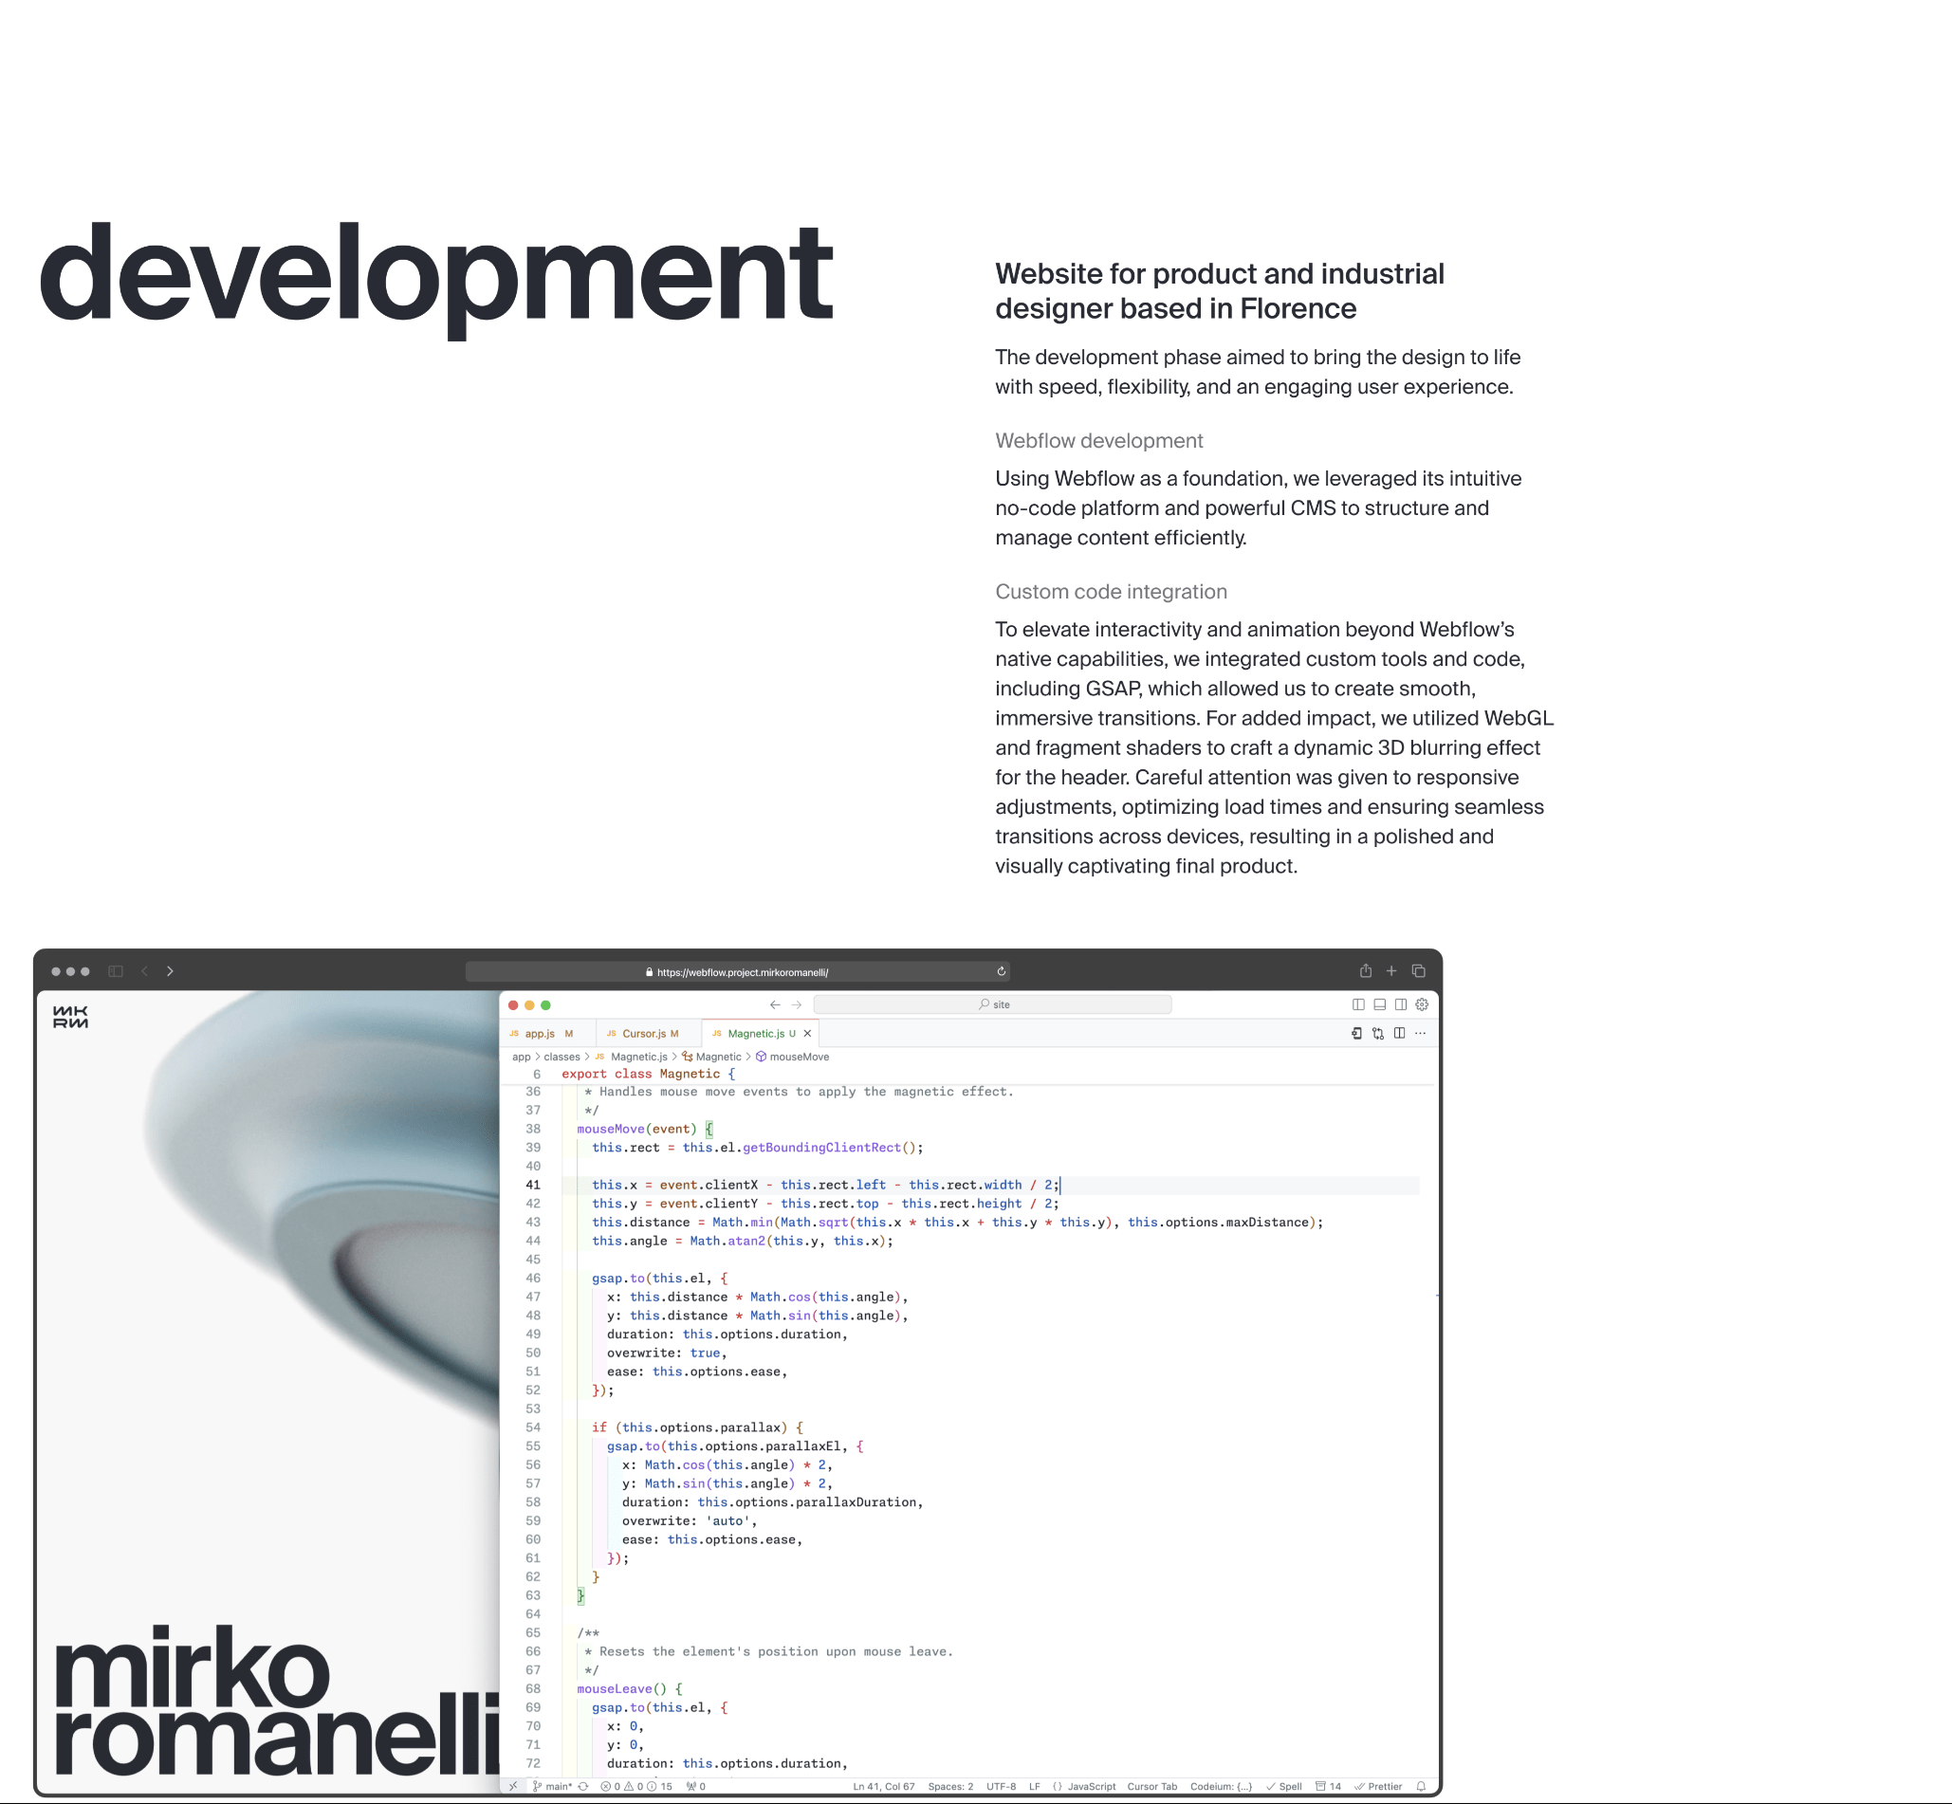Open notifications bell in status bar
The width and height of the screenshot is (1952, 1804).
pyautogui.click(x=1421, y=1786)
